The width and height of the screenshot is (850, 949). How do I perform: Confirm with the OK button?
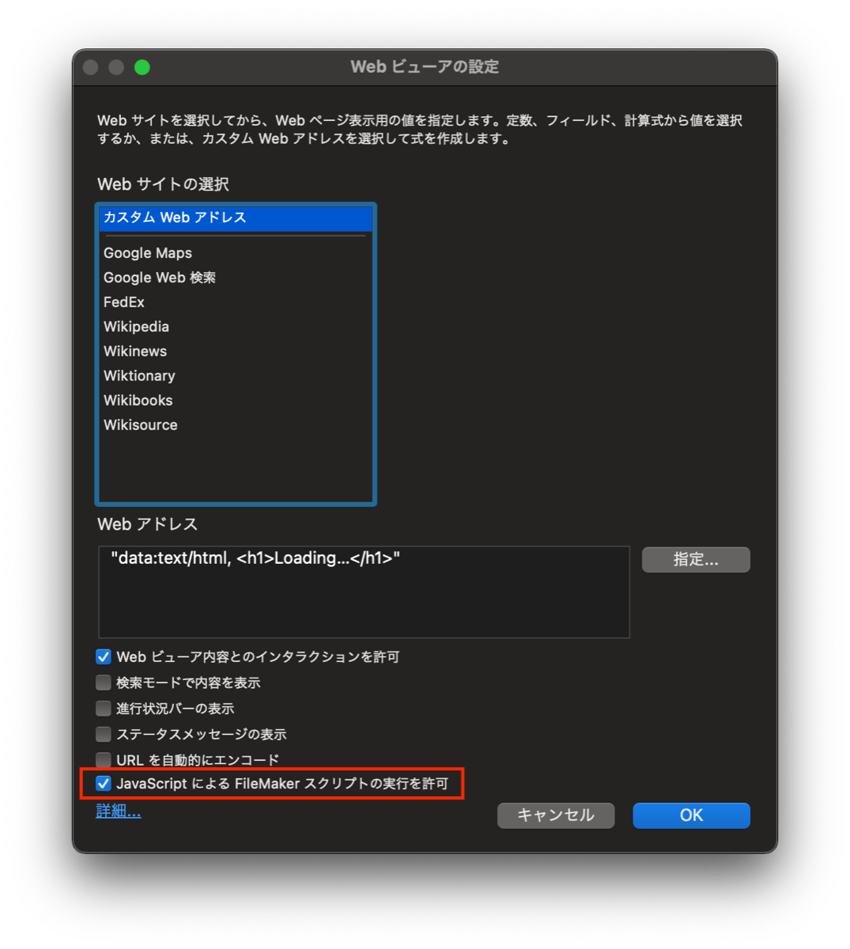[x=692, y=815]
